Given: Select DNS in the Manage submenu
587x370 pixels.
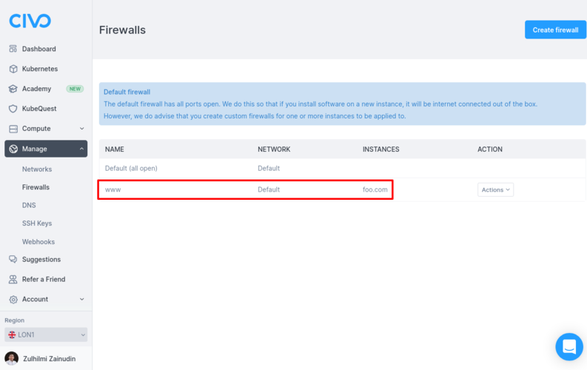Looking at the screenshot, I should (29, 206).
